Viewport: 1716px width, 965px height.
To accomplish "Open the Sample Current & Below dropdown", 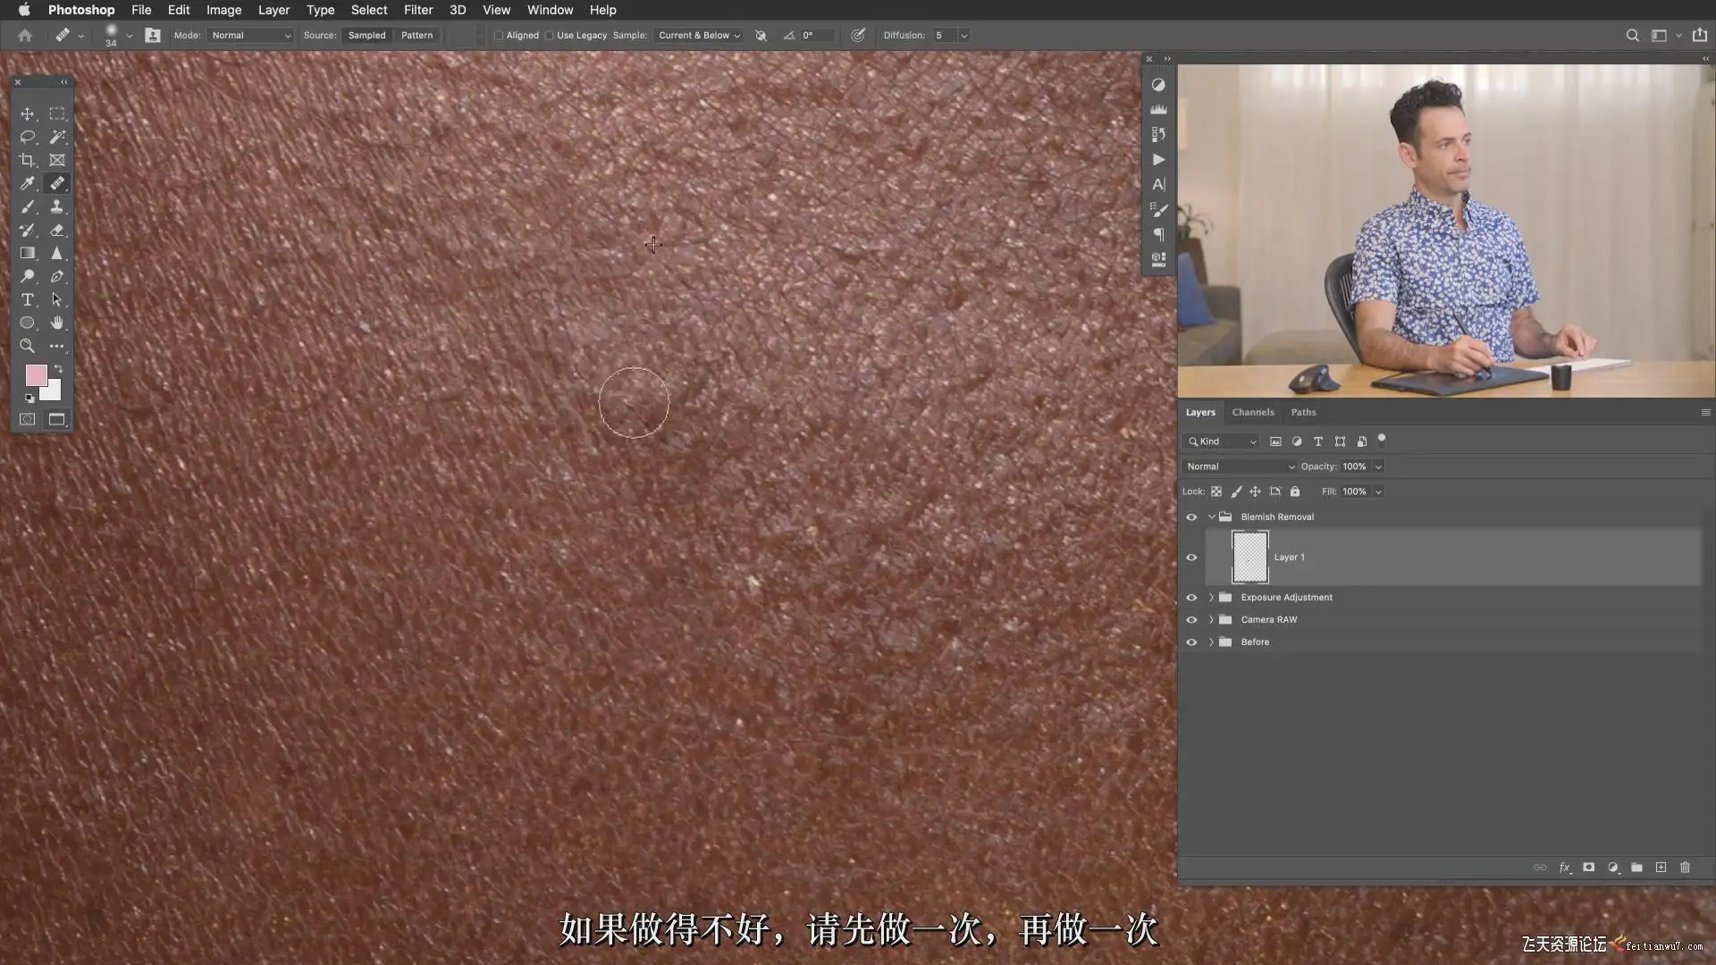I will tap(699, 36).
